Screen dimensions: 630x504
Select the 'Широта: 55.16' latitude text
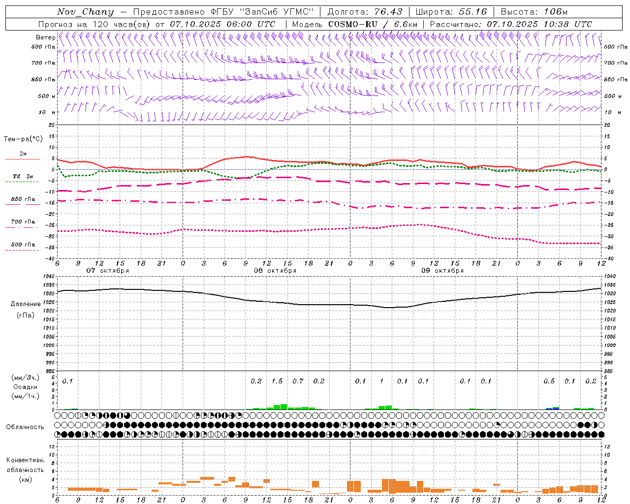pos(451,12)
